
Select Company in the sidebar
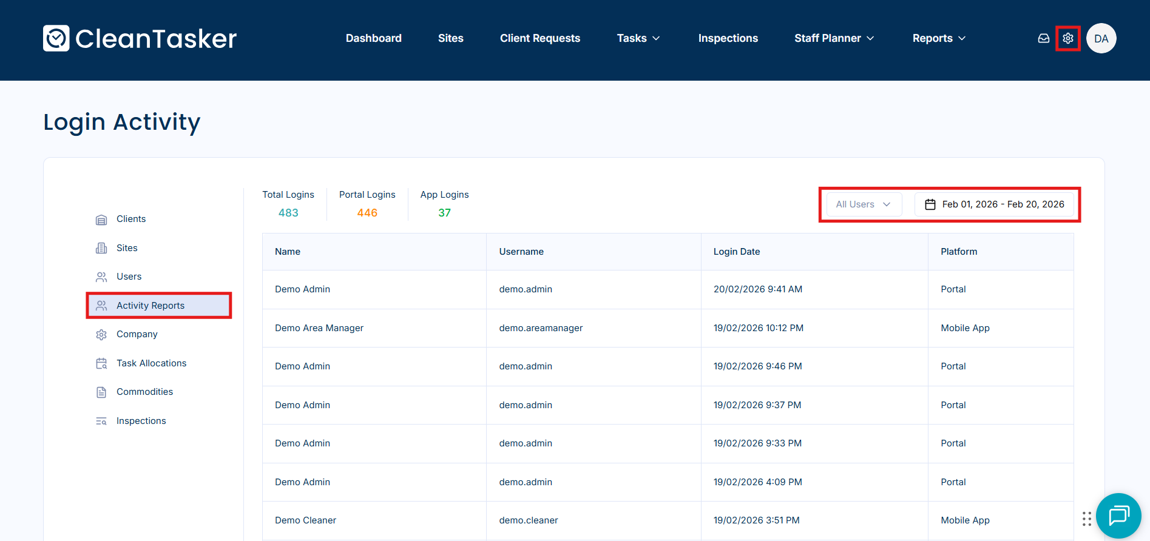coord(137,334)
